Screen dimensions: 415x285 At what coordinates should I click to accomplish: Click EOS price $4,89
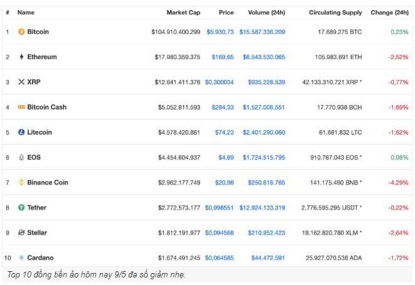pos(226,157)
